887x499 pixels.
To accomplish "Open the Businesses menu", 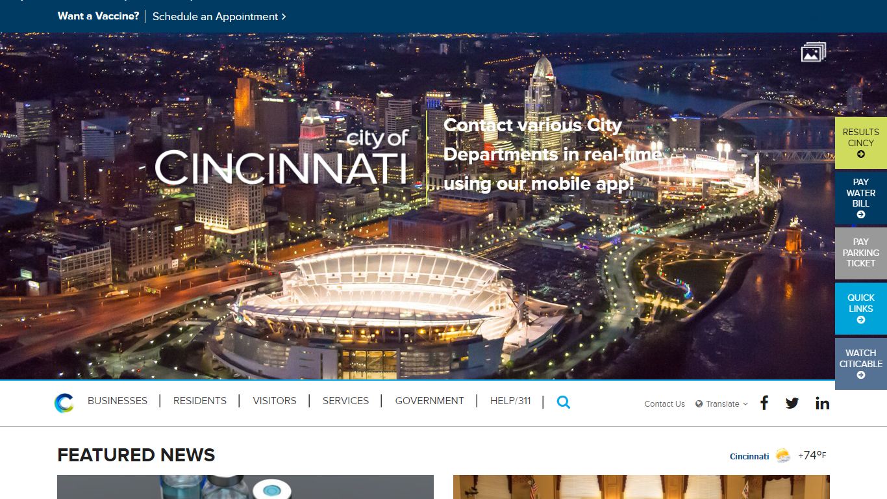I will point(118,401).
